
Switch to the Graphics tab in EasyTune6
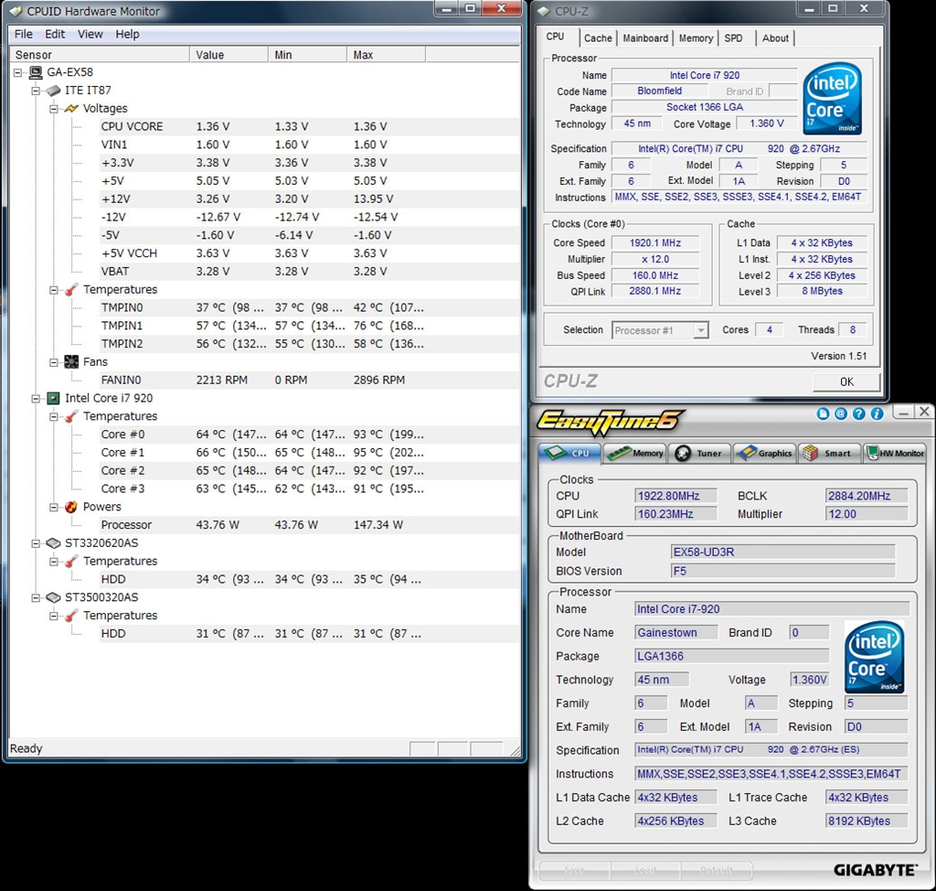[764, 453]
